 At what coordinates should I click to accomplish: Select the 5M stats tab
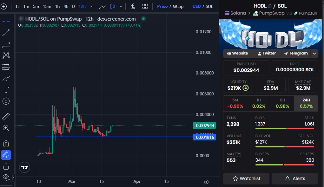coord(235,103)
